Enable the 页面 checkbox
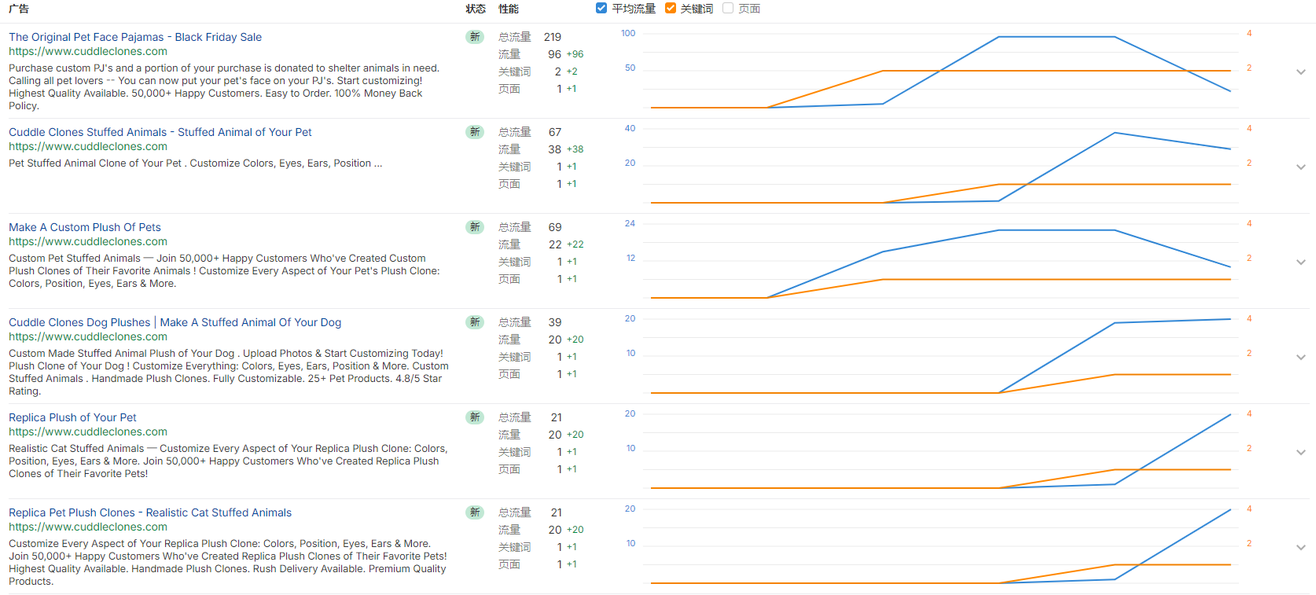The image size is (1316, 595). point(728,9)
